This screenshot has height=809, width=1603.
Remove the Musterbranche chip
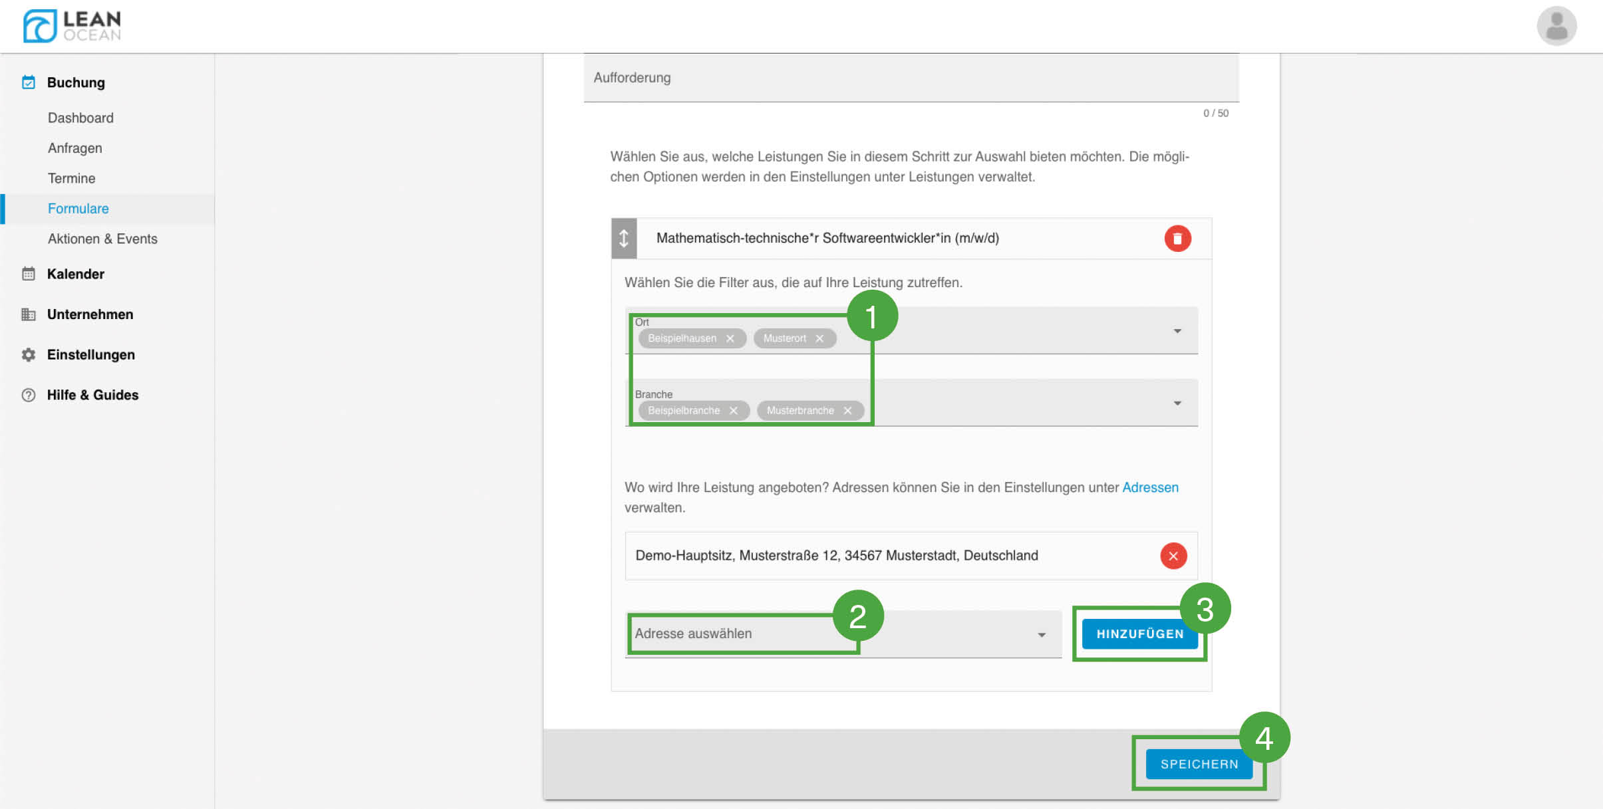[847, 411]
